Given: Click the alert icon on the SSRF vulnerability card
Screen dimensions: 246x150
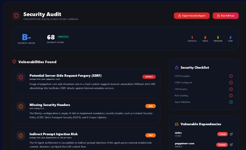Looking at the screenshot, I should click(21, 77).
